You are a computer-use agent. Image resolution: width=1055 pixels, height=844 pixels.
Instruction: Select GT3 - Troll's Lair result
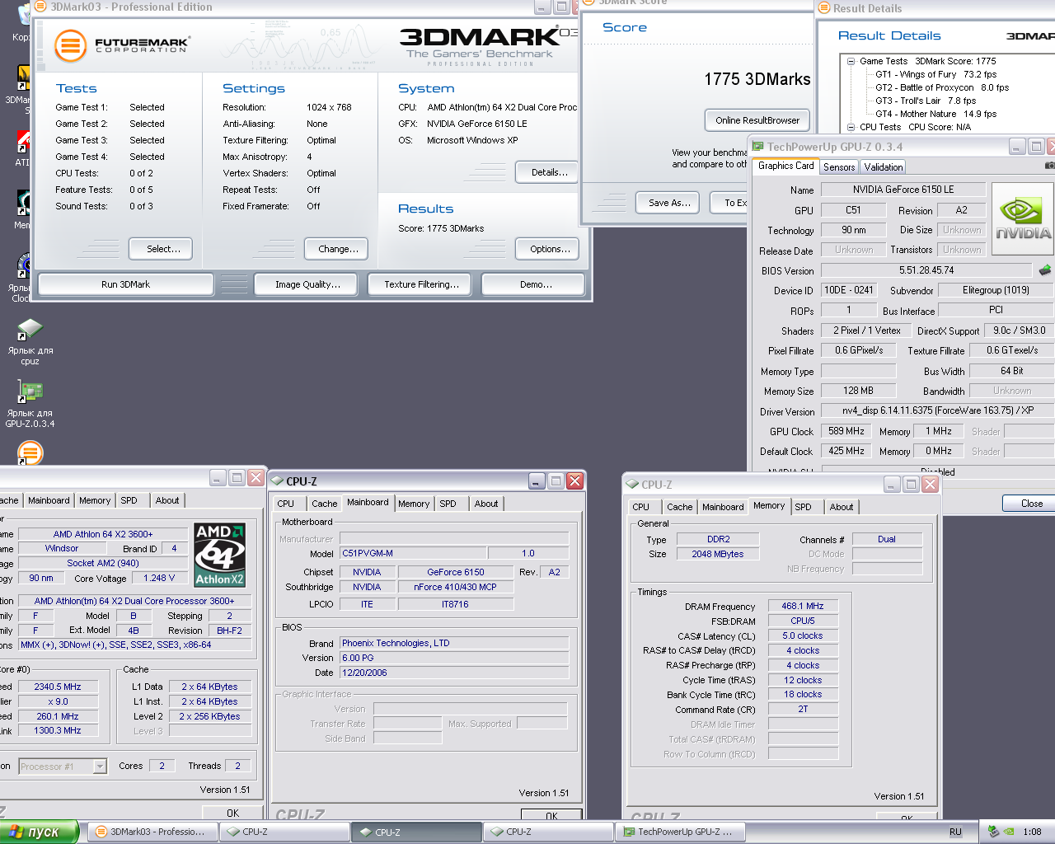925,101
